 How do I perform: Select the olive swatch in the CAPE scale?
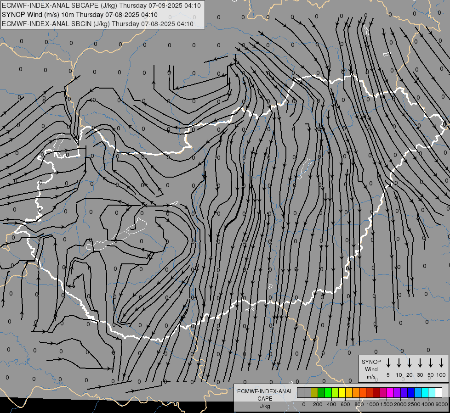[x=314, y=392]
